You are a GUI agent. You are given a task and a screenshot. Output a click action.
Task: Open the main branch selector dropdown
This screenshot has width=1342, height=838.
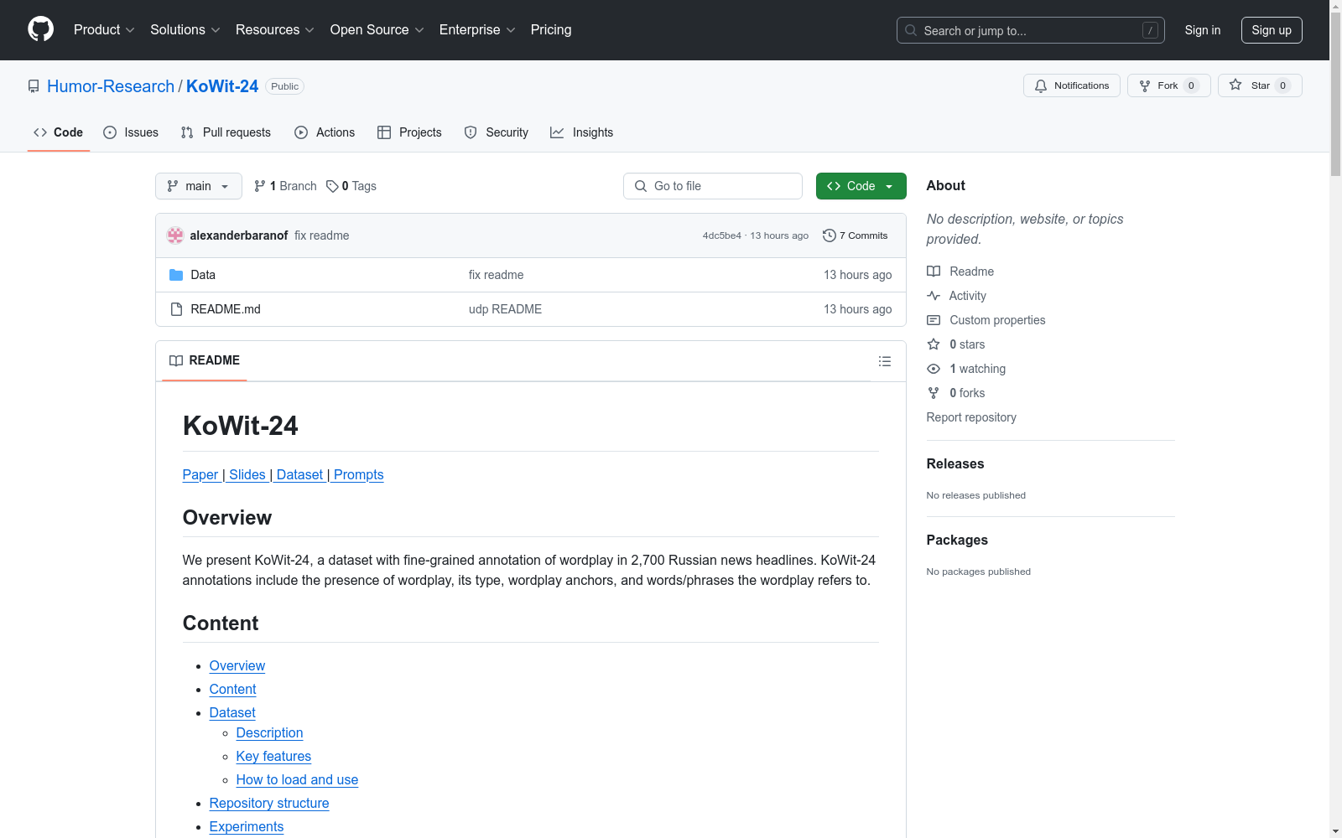pyautogui.click(x=199, y=186)
